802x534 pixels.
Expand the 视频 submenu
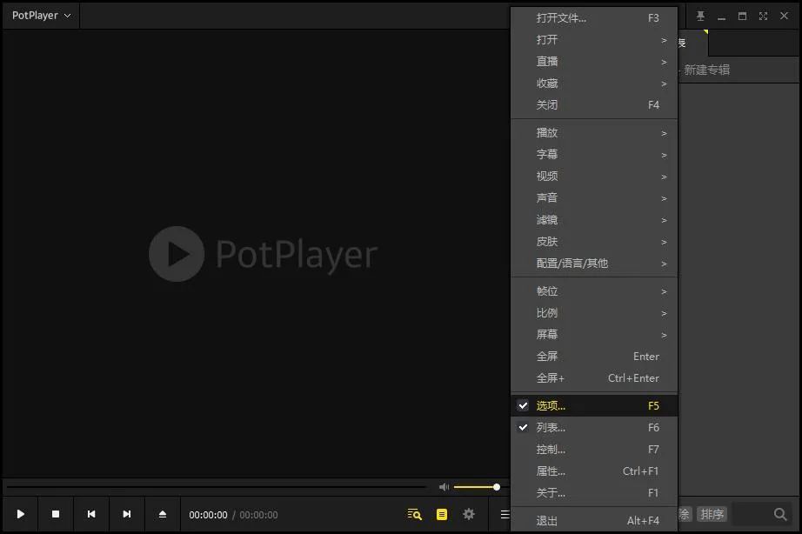(x=594, y=177)
